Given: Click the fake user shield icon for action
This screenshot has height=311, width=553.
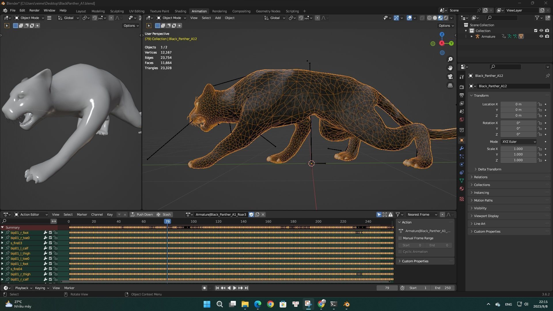Looking at the screenshot, I should pyautogui.click(x=251, y=215).
